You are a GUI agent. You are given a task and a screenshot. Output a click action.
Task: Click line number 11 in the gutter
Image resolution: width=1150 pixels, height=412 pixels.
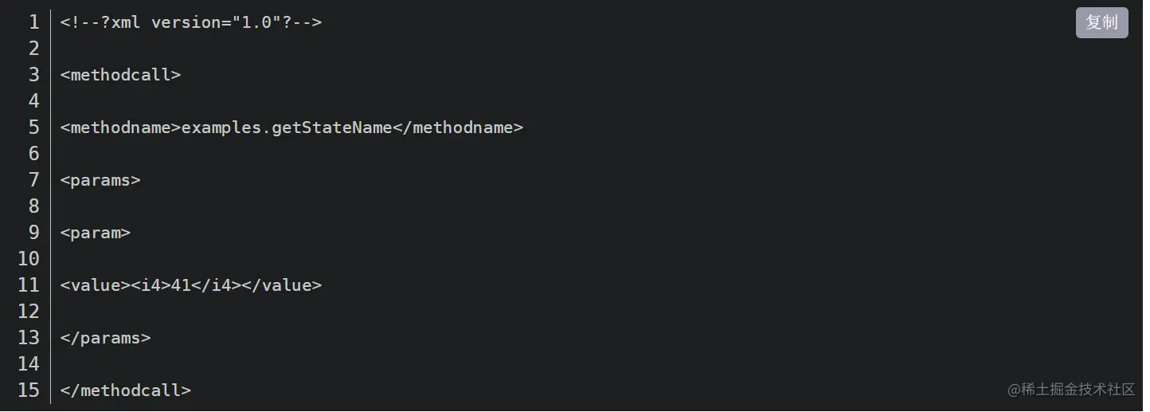click(29, 285)
